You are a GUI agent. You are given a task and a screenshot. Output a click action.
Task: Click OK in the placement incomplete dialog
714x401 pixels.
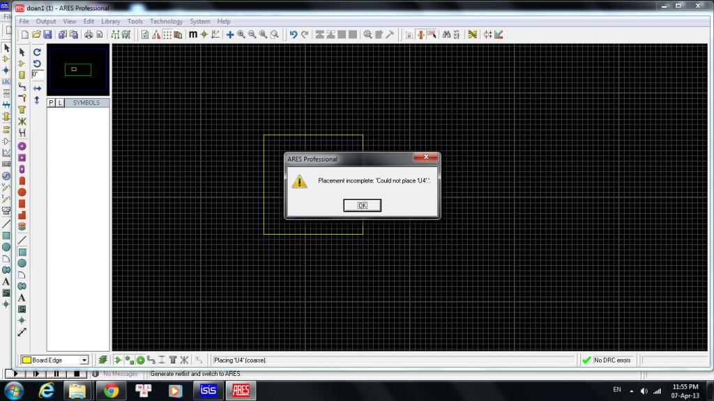362,205
